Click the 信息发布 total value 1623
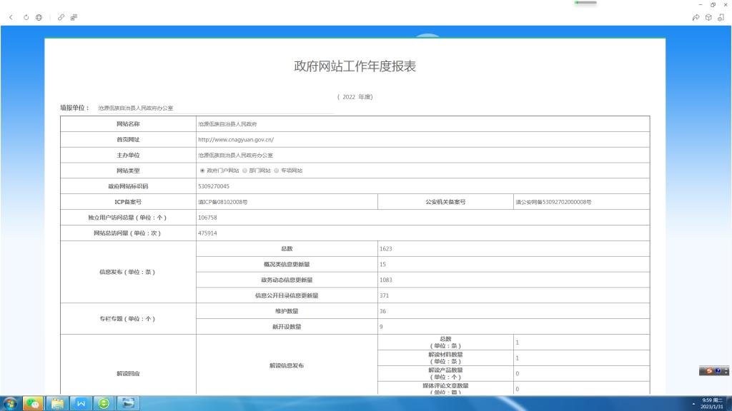The height and width of the screenshot is (411, 732). 385,249
